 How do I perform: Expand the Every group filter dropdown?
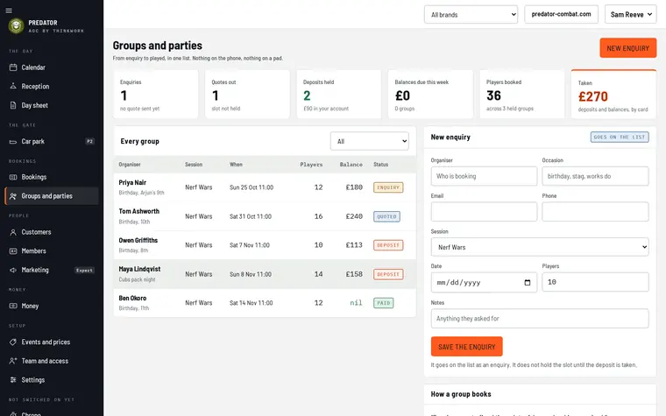coord(370,141)
